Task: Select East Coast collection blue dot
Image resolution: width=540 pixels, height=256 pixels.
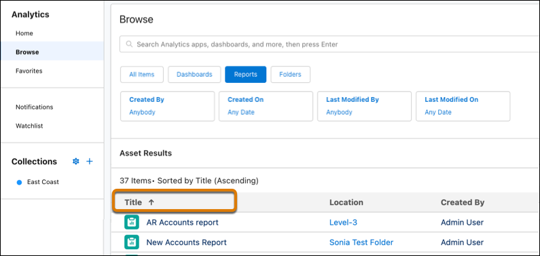Action: coord(19,183)
